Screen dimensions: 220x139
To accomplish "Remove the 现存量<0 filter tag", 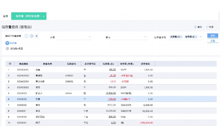I will click(x=196, y=37).
